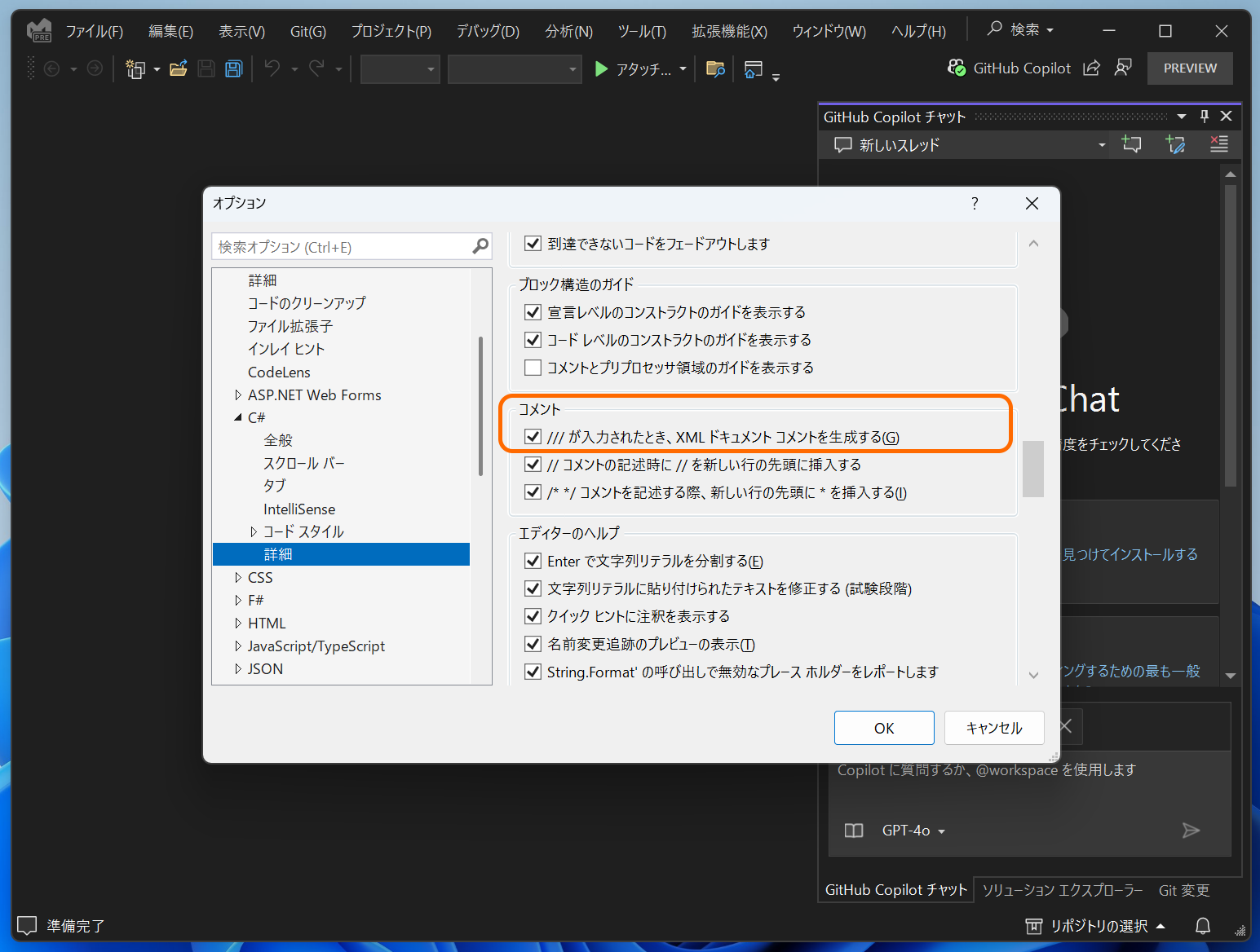1260x952 pixels.
Task: Open the GPT-4o model dropdown
Action: click(x=913, y=830)
